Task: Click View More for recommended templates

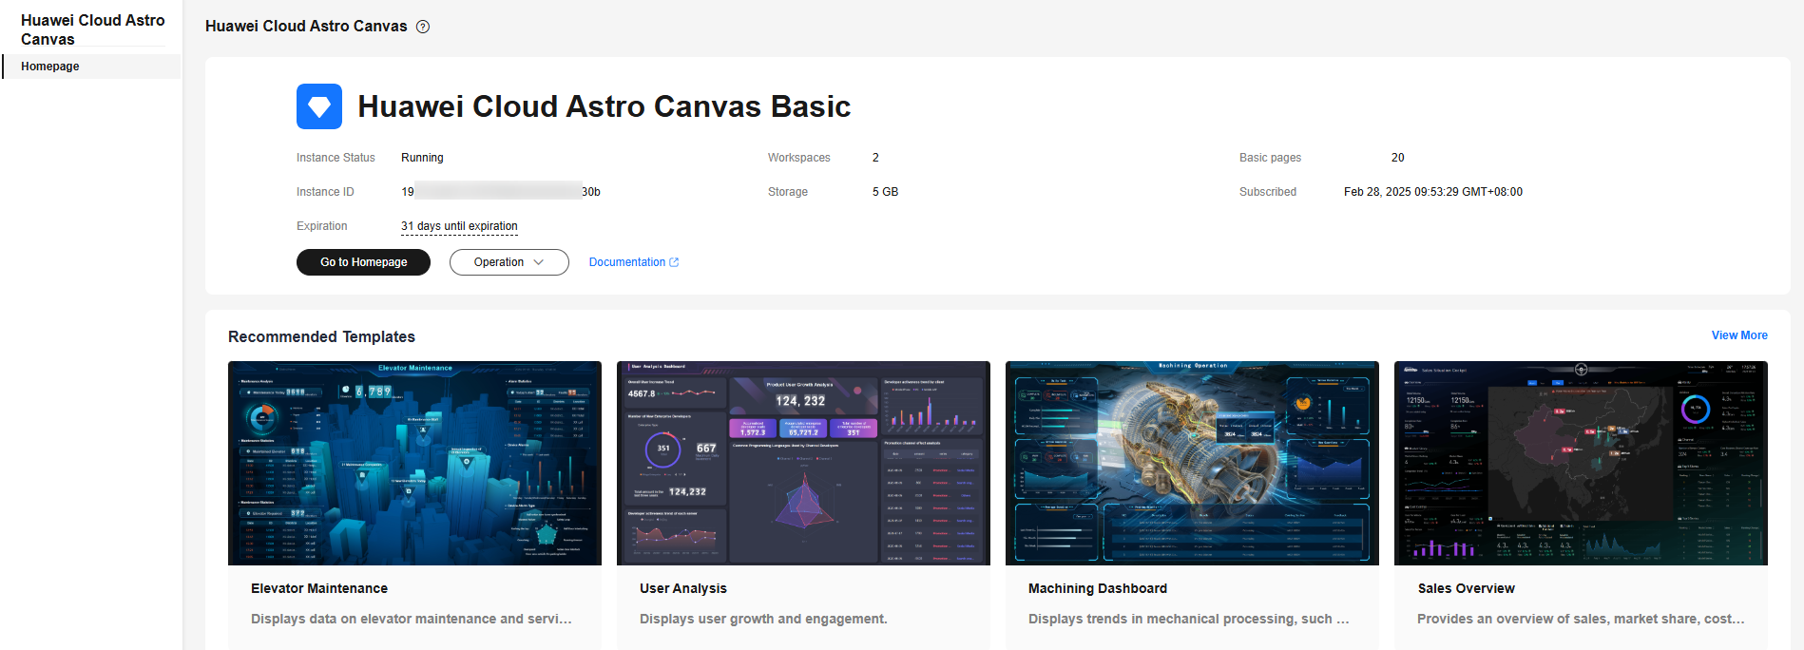Action: pyautogui.click(x=1739, y=335)
